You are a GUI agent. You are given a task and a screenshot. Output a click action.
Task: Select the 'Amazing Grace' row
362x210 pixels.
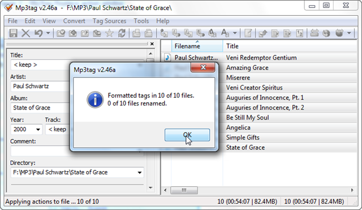coord(247,68)
